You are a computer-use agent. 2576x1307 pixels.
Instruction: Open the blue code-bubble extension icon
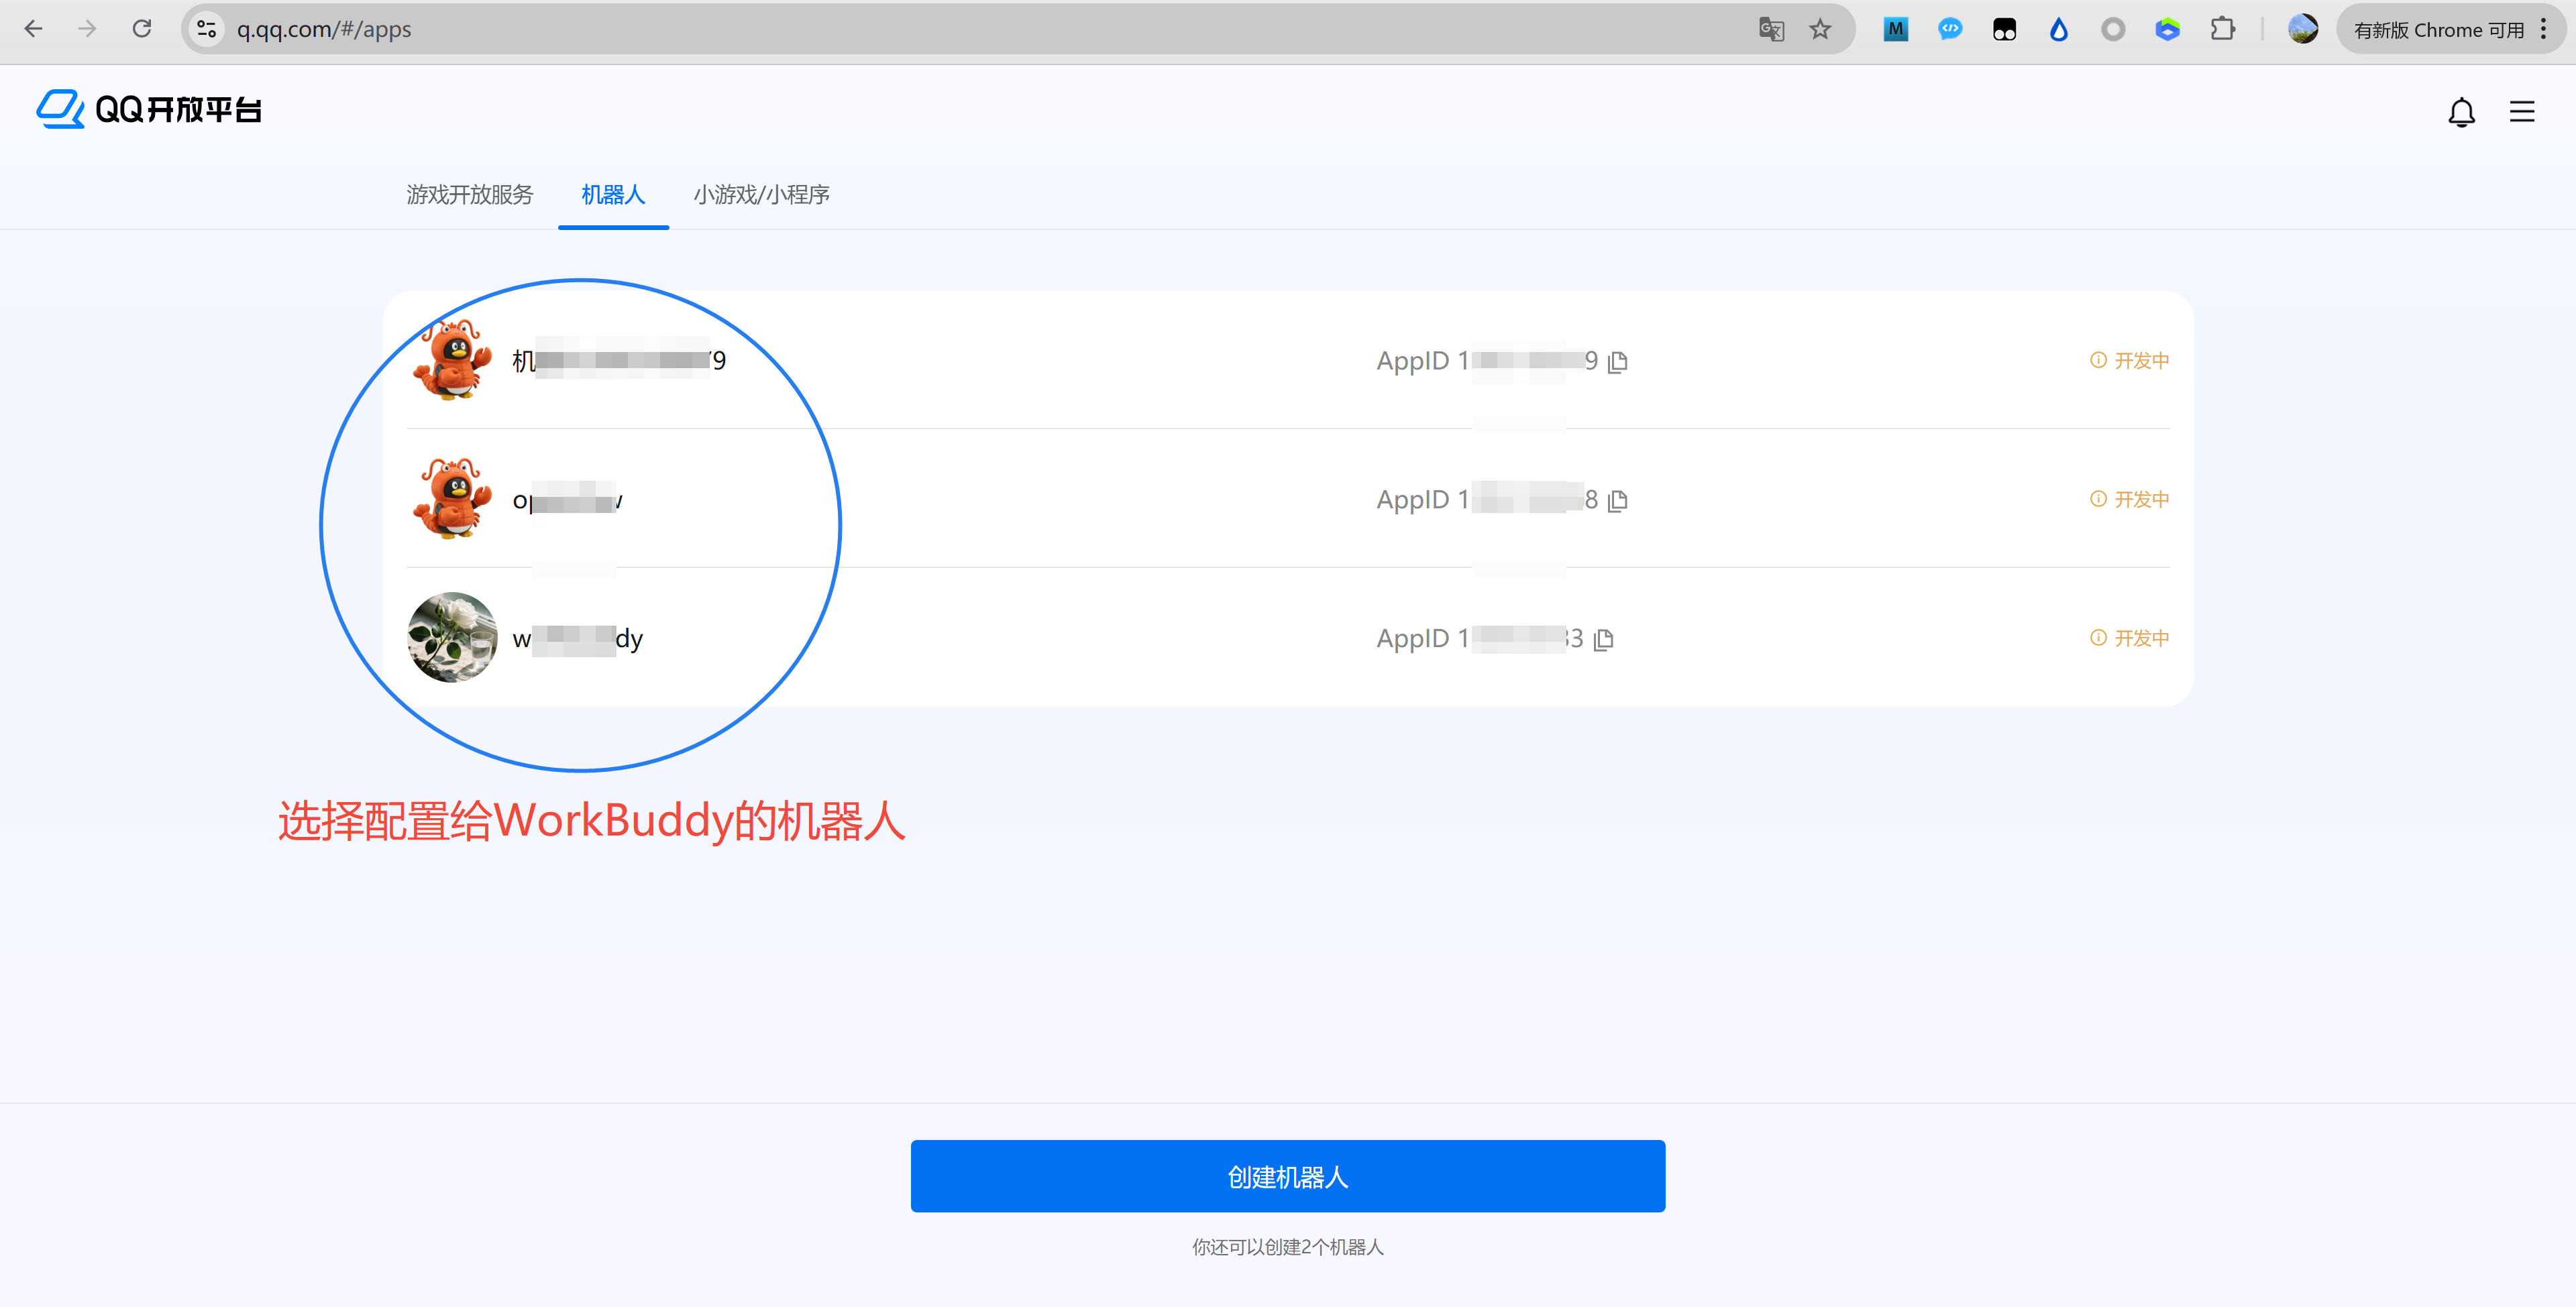point(1949,29)
